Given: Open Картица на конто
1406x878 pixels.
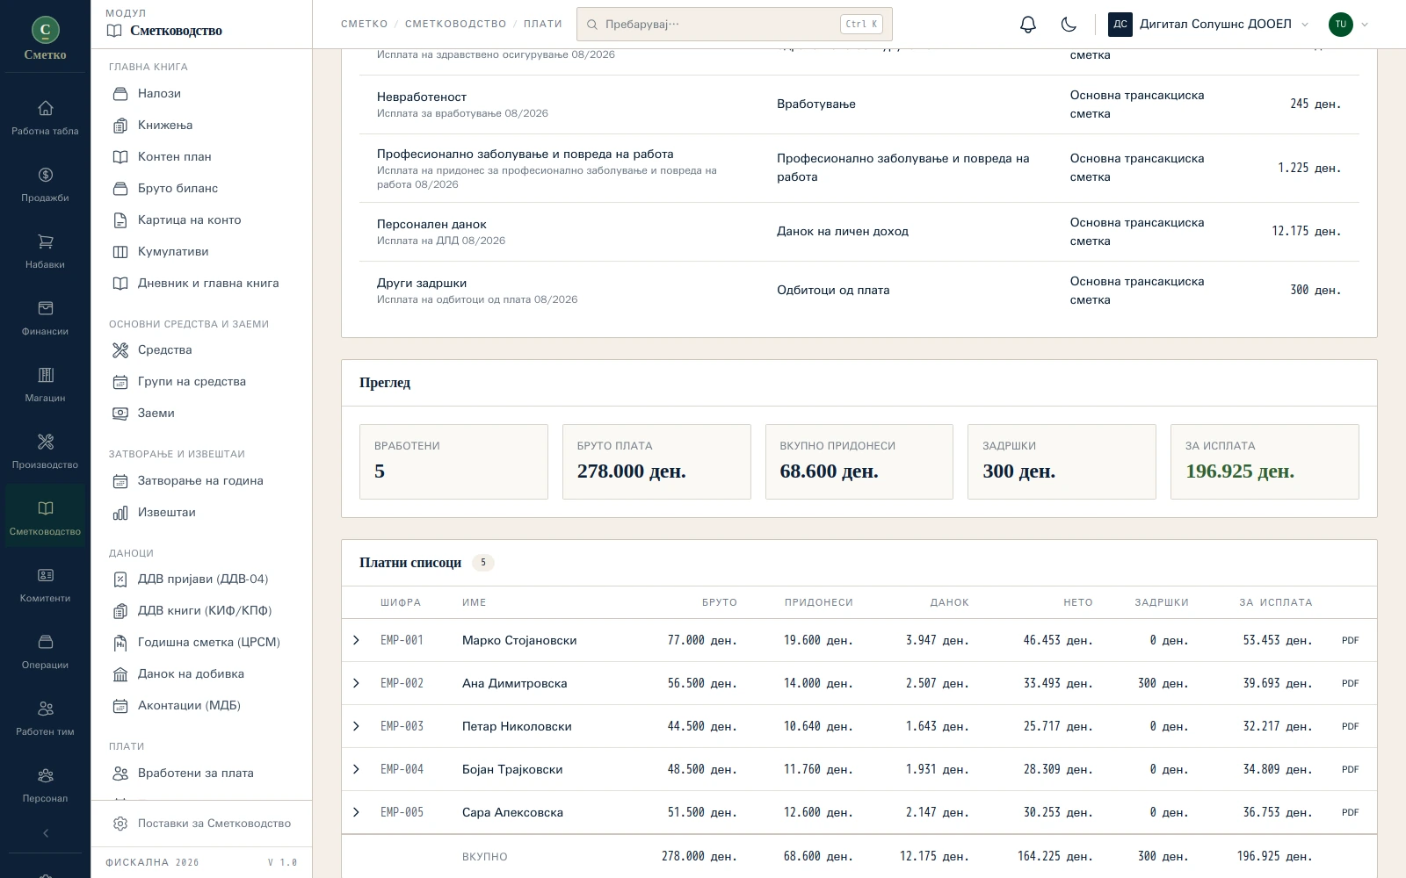Looking at the screenshot, I should [201, 219].
